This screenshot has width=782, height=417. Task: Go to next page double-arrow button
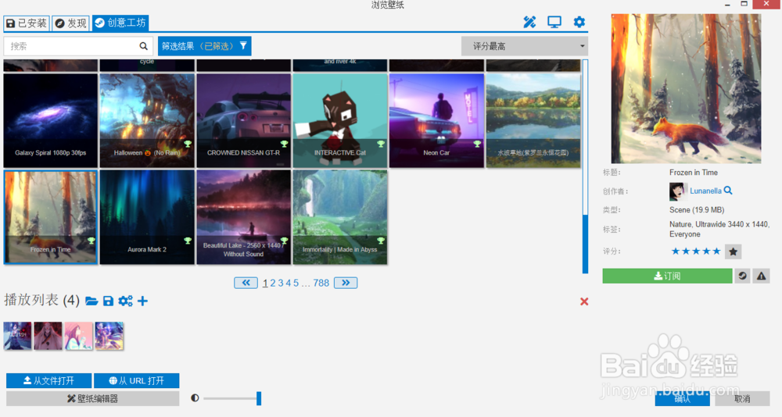point(346,283)
